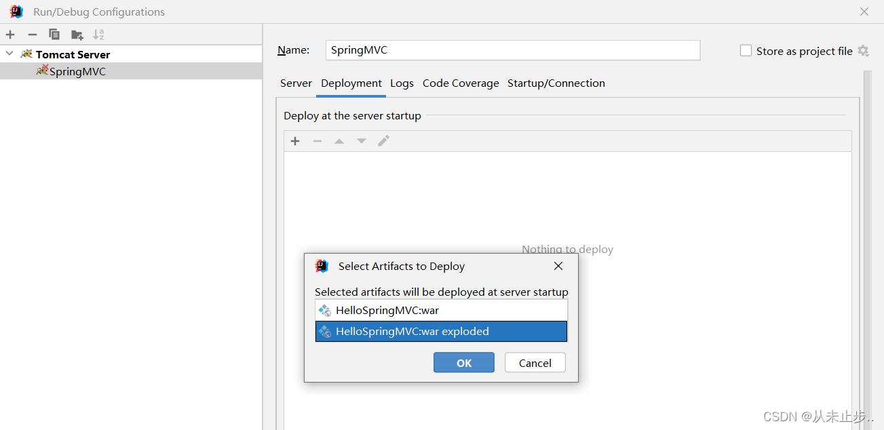Select HelloSpringMVC:war artifact
Image resolution: width=884 pixels, height=430 pixels.
(441, 311)
